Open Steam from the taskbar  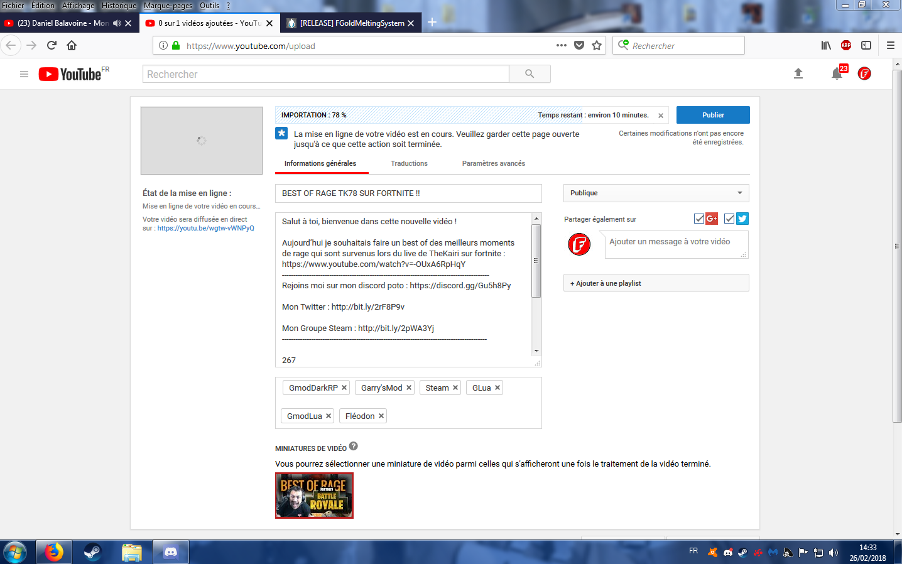point(93,553)
